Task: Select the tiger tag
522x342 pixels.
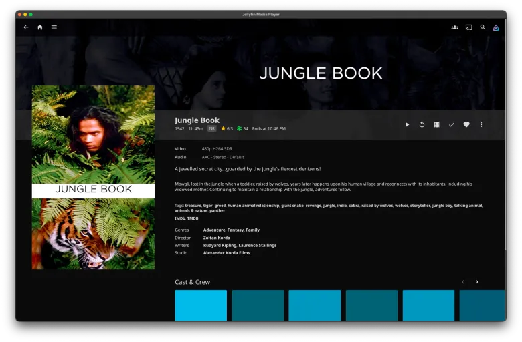Action: coord(207,206)
